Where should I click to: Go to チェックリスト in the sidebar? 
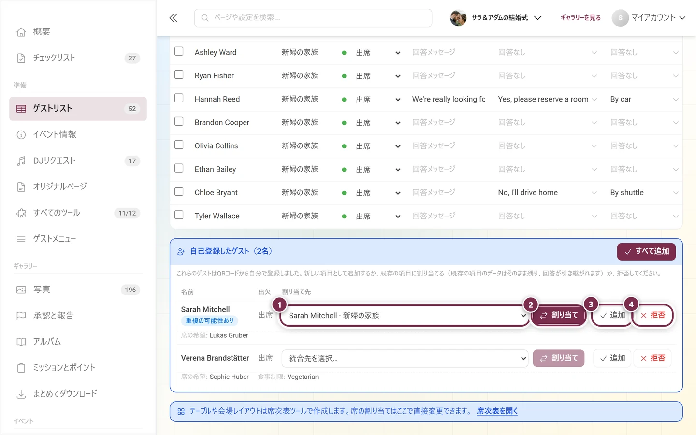[78, 58]
